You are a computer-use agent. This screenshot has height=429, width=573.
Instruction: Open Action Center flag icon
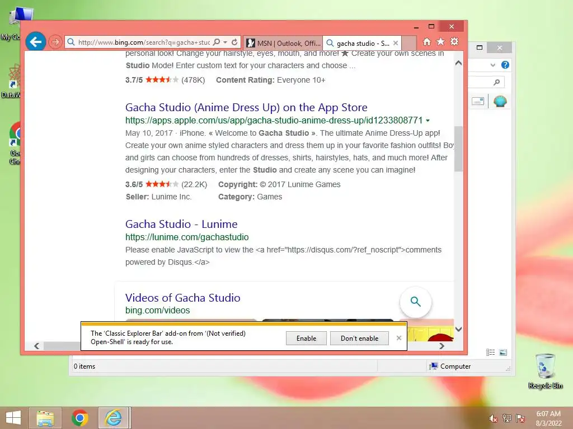(x=520, y=418)
